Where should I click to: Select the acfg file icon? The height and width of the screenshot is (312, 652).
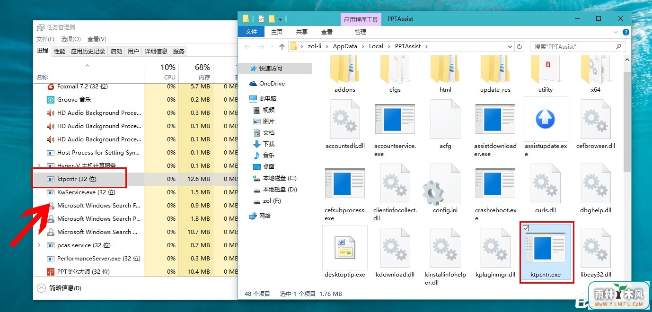(445, 119)
